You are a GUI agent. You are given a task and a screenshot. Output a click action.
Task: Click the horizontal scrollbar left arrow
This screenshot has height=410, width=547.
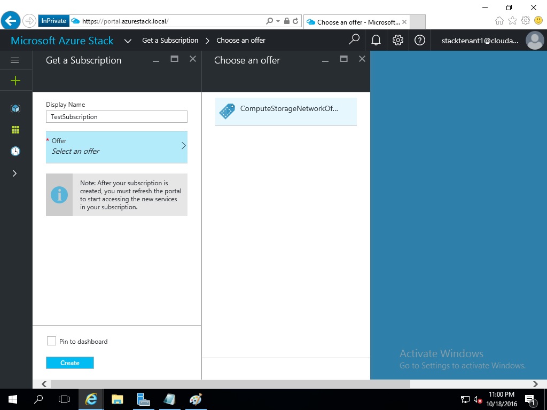44,384
